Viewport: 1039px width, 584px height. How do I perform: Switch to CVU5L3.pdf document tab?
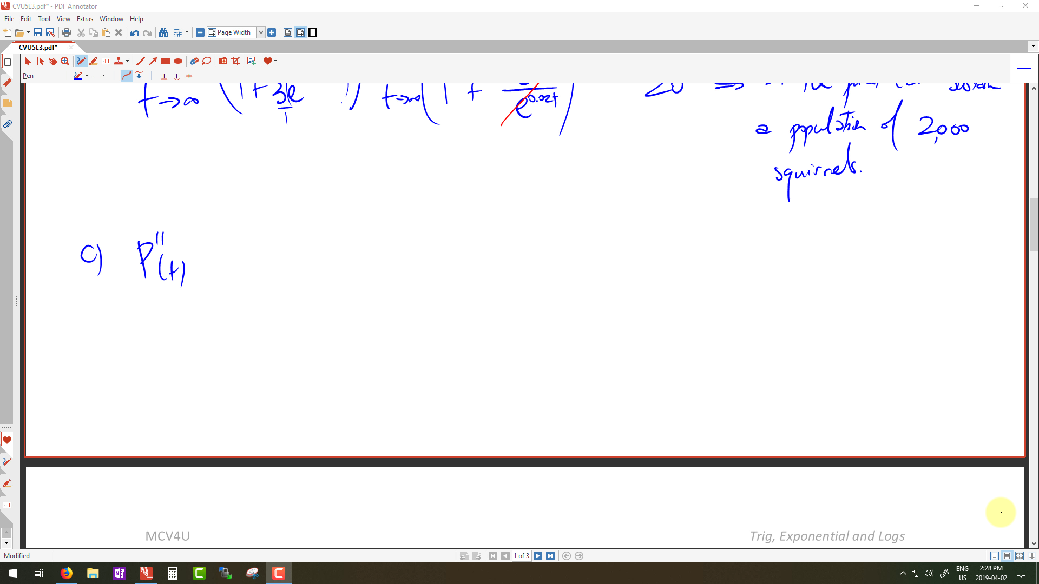pos(38,47)
